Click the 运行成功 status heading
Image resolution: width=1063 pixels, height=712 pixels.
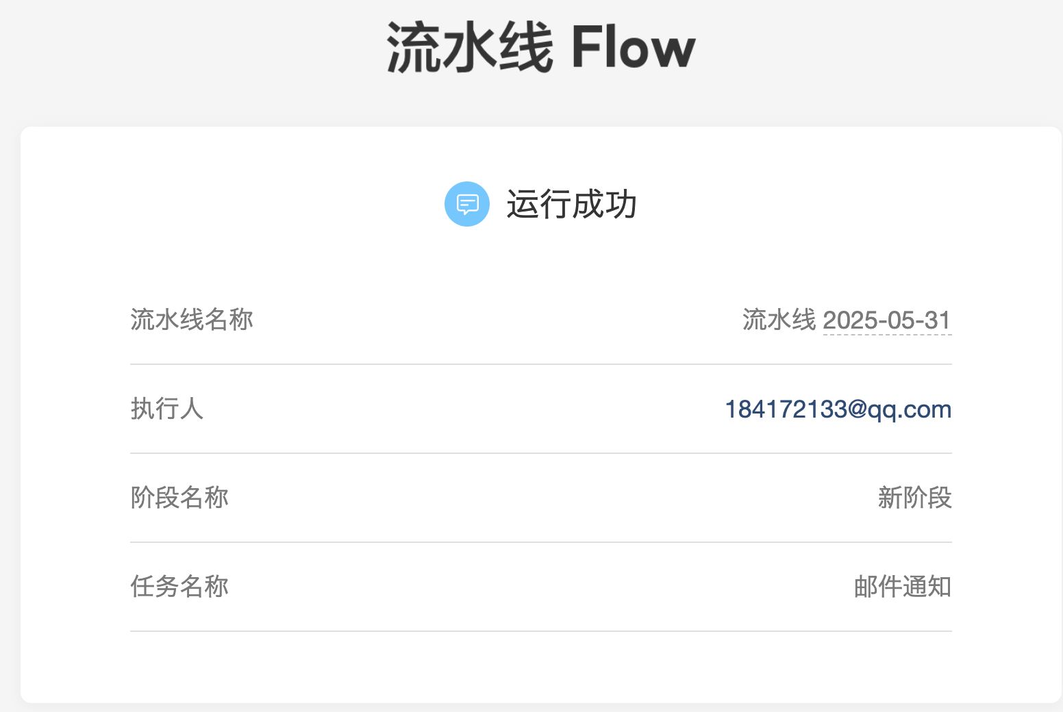pos(571,204)
